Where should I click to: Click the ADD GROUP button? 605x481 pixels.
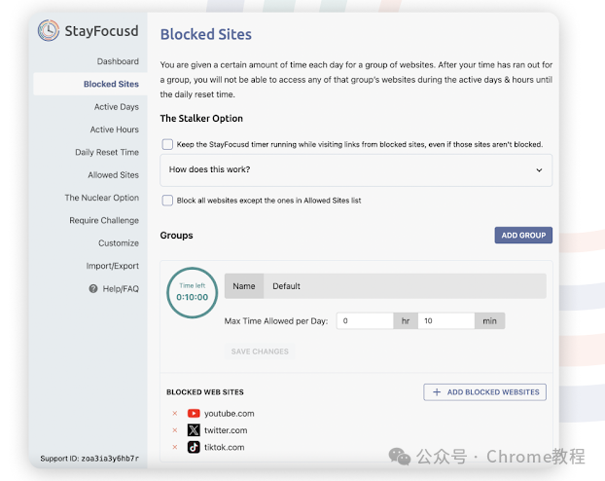tap(523, 236)
